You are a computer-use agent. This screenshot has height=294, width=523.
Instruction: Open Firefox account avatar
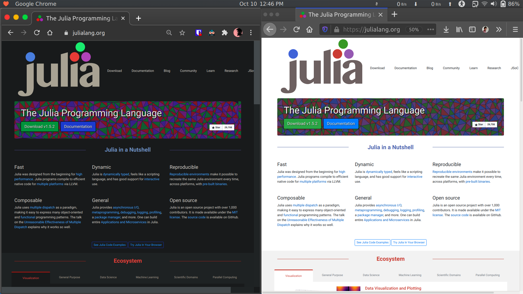pyautogui.click(x=485, y=29)
